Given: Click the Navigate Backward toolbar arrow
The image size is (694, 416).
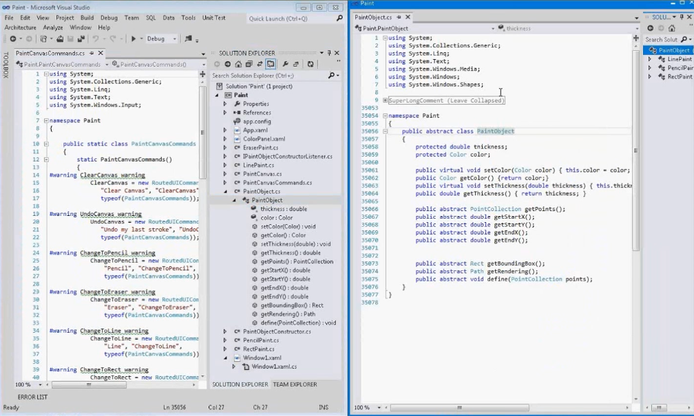Looking at the screenshot, I should coord(13,39).
